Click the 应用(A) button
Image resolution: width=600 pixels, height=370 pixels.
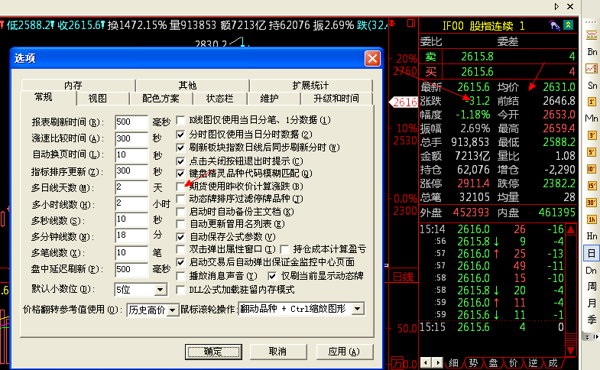(x=344, y=351)
